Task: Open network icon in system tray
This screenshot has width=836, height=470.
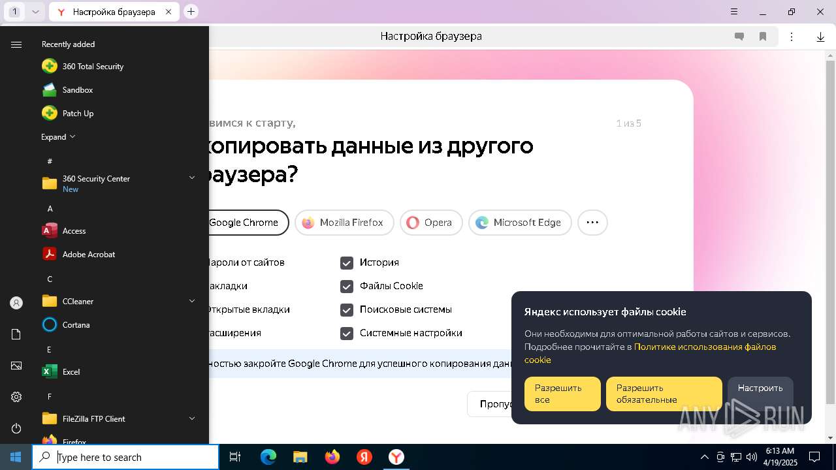Action: coord(736,457)
